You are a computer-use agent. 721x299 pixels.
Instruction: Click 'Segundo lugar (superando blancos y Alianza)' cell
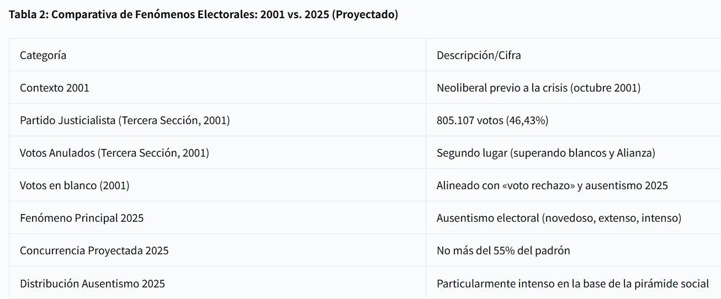[573, 153]
